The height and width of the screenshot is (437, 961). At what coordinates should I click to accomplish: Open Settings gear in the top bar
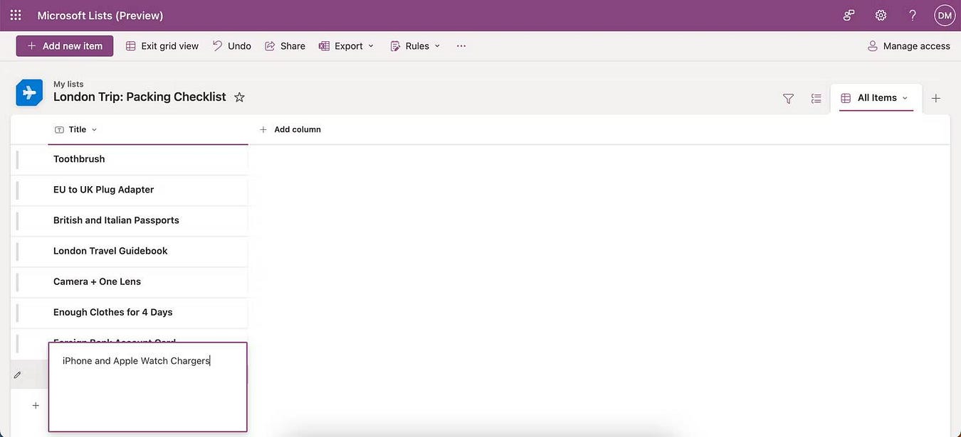coord(880,14)
